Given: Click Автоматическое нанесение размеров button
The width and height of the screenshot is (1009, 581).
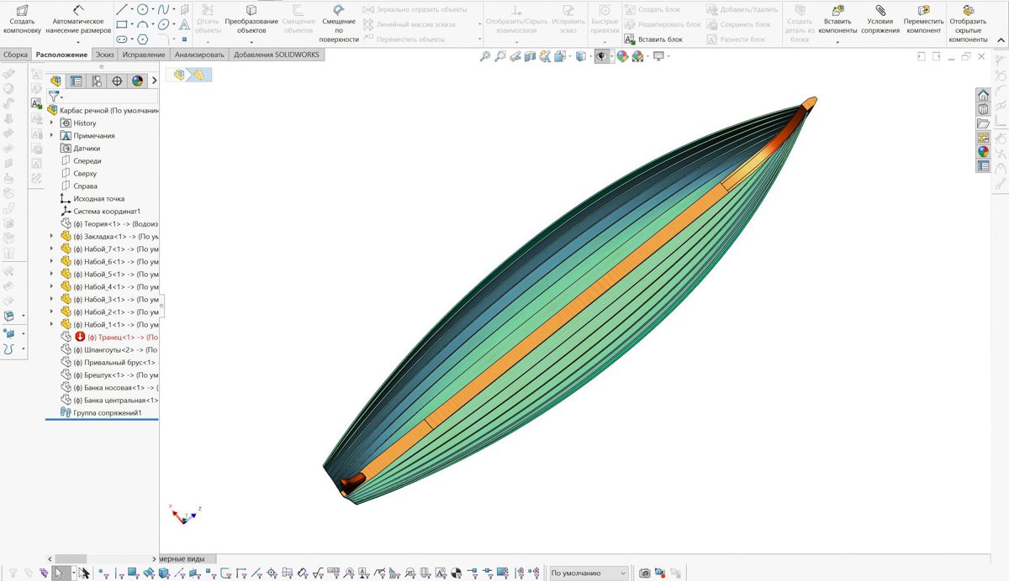Looking at the screenshot, I should 78,20.
